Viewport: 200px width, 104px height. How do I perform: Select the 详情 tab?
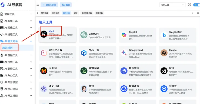pyautogui.click(x=76, y=13)
